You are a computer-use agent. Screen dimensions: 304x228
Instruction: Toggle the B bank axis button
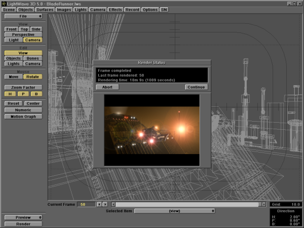pos(36,94)
